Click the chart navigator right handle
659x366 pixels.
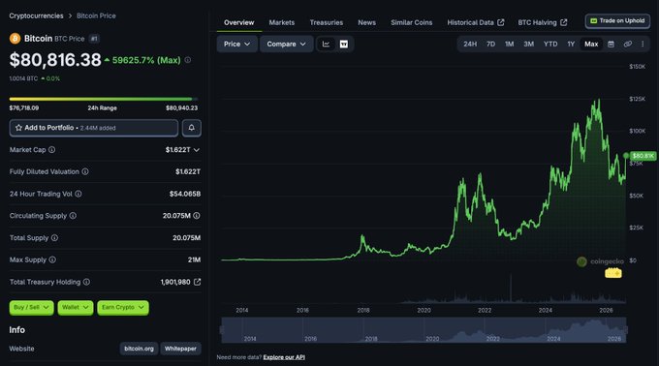626,330
